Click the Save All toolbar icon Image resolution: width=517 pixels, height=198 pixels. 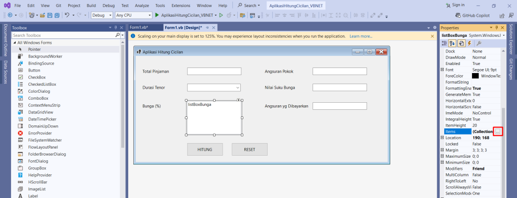point(57,15)
